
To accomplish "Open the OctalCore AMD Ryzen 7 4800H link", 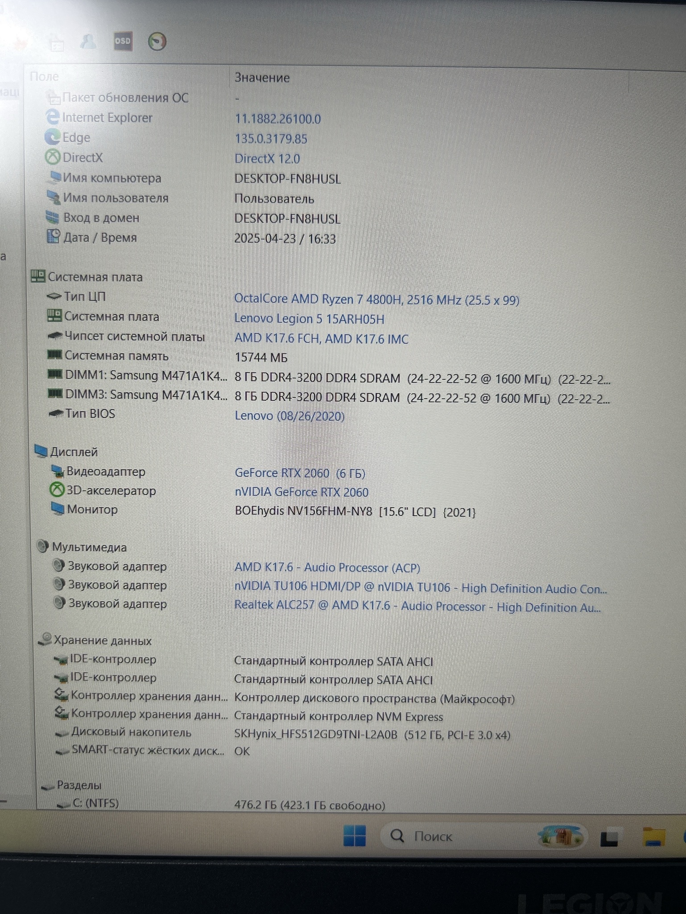I will tap(377, 299).
